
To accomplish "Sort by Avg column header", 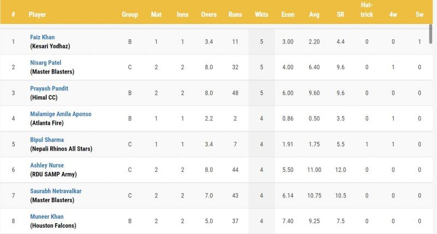I will [x=314, y=15].
